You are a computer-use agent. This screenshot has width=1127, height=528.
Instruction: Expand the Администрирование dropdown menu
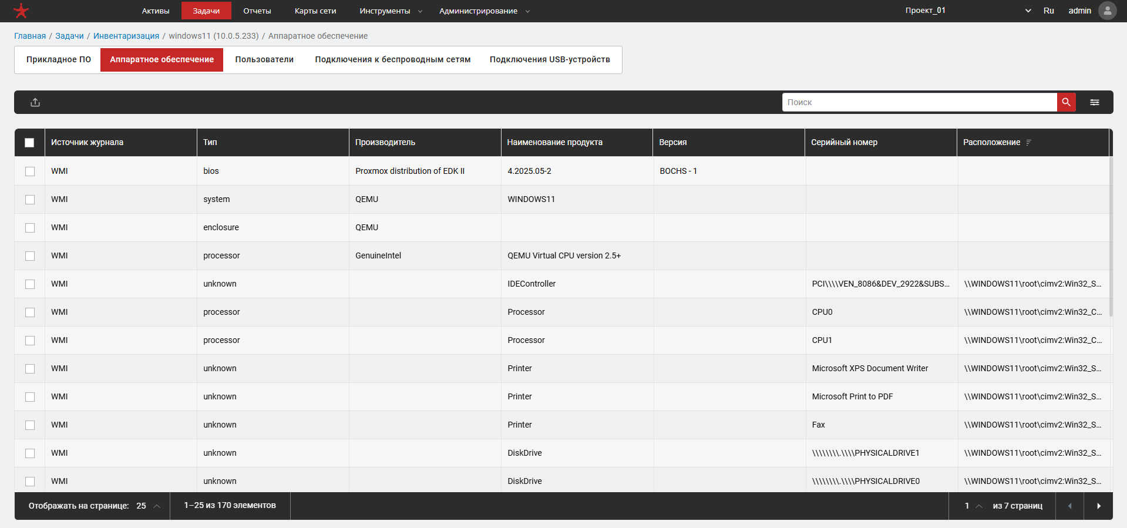pos(485,11)
